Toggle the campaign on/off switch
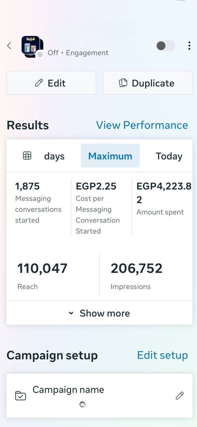 coord(165,46)
